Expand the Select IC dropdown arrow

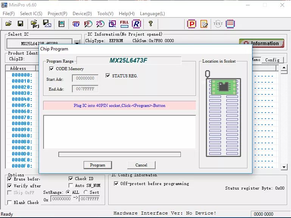[77, 43]
